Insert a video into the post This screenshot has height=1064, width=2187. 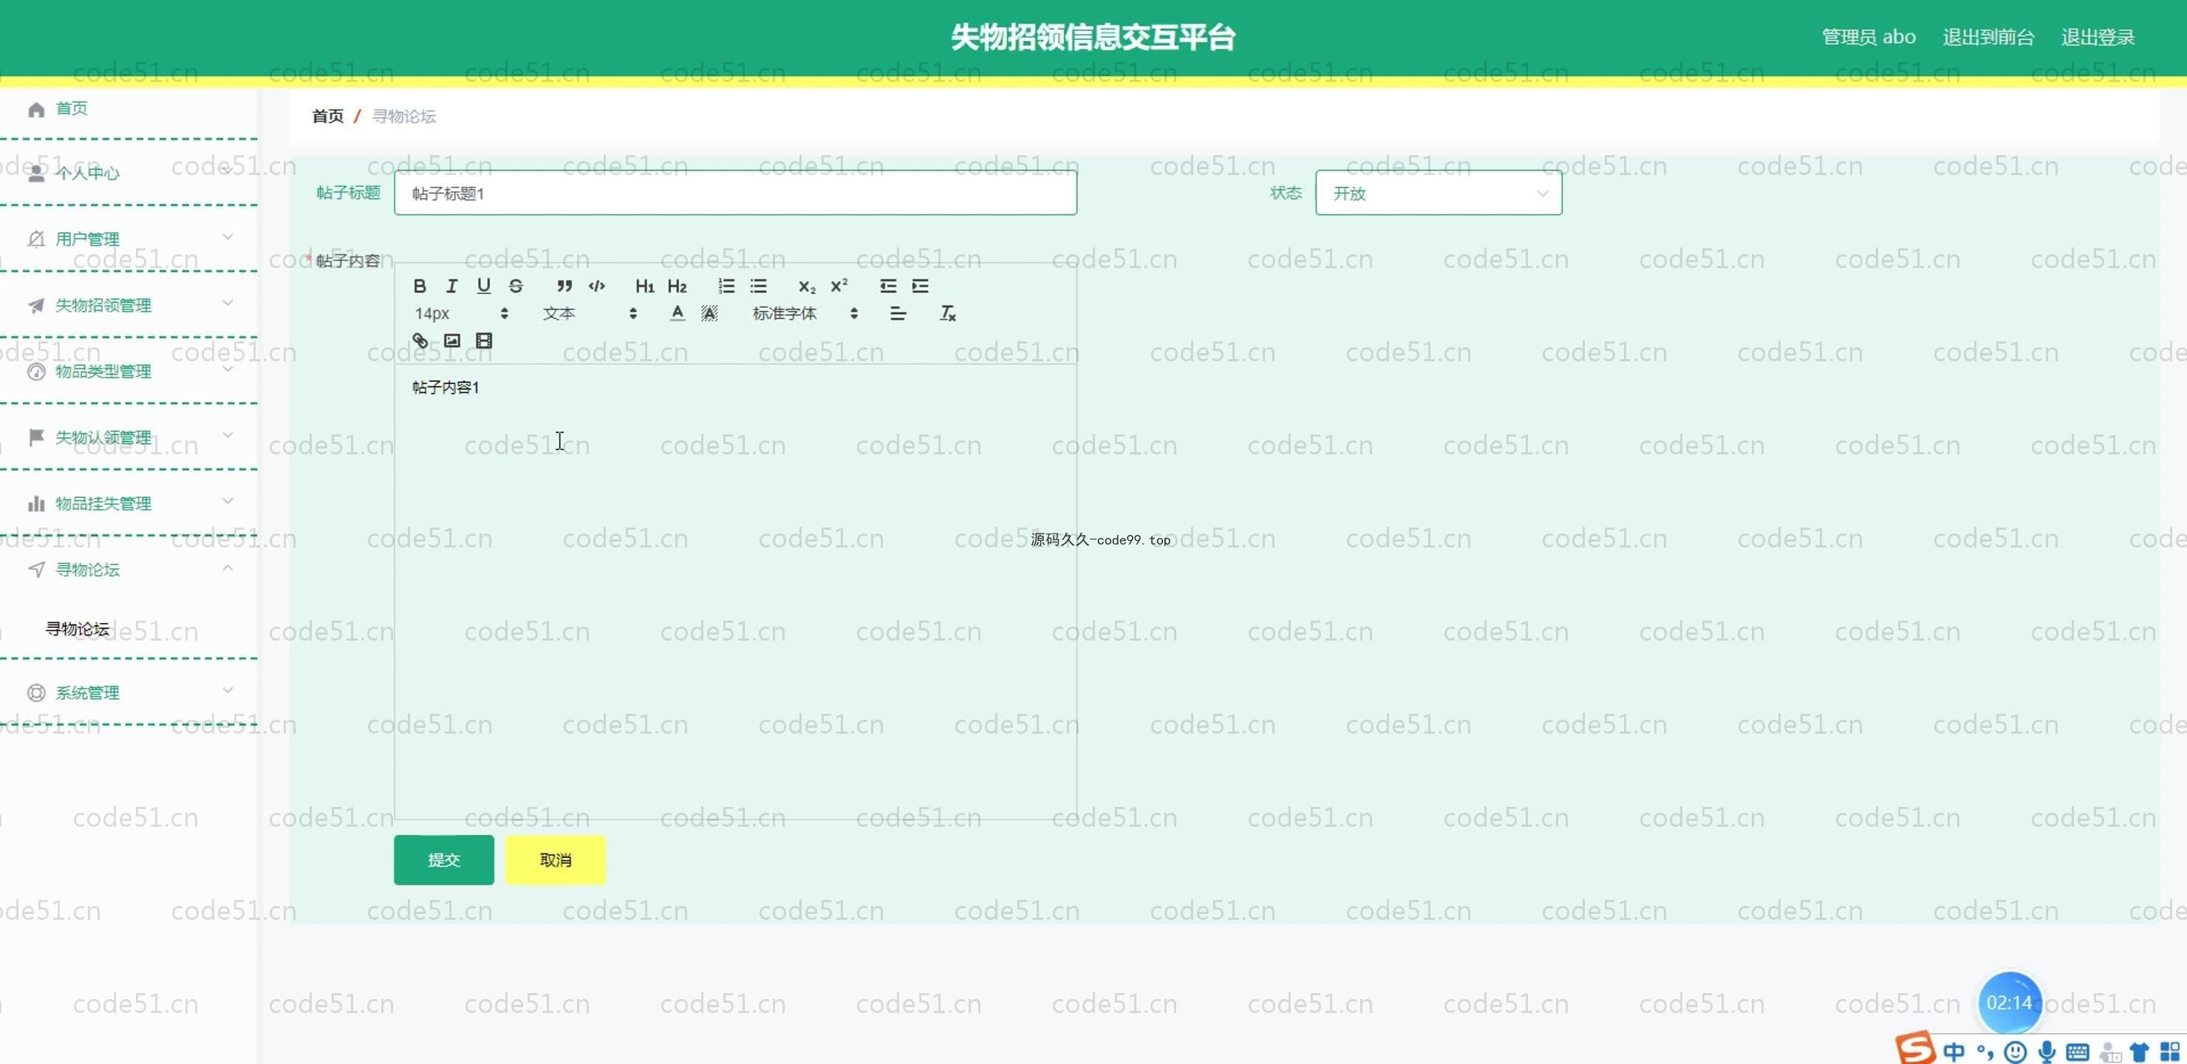(484, 341)
